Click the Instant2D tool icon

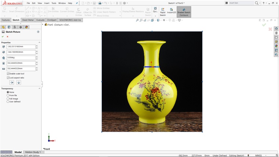pyautogui.click(x=171, y=12)
